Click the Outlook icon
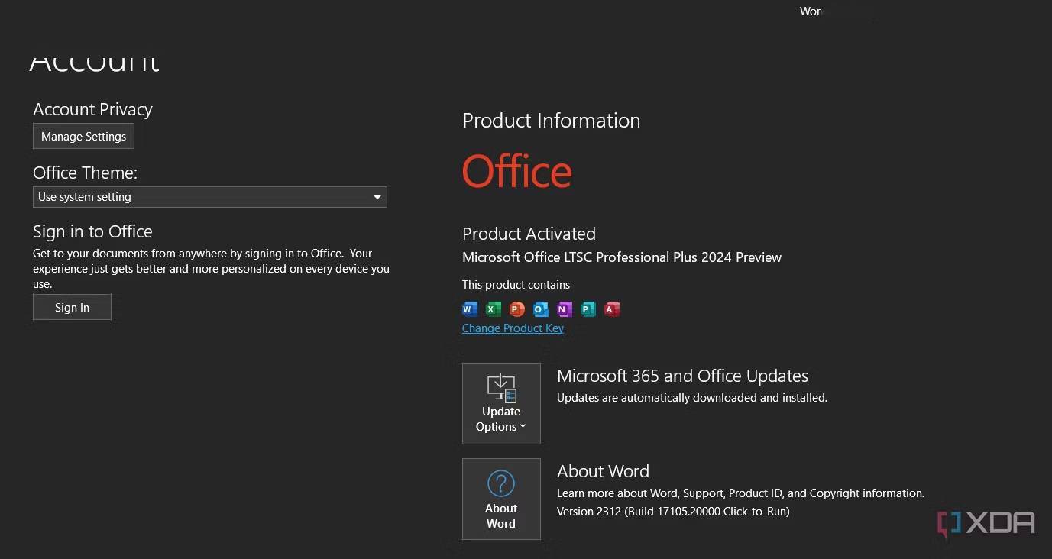This screenshot has height=559, width=1052. pos(541,309)
